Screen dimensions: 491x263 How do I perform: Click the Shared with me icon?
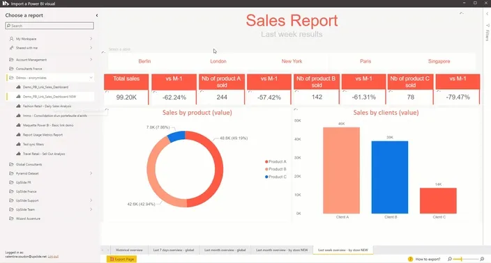click(11, 48)
